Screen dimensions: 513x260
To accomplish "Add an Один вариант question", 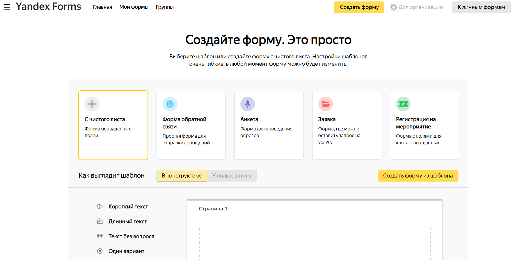I will pyautogui.click(x=126, y=251).
